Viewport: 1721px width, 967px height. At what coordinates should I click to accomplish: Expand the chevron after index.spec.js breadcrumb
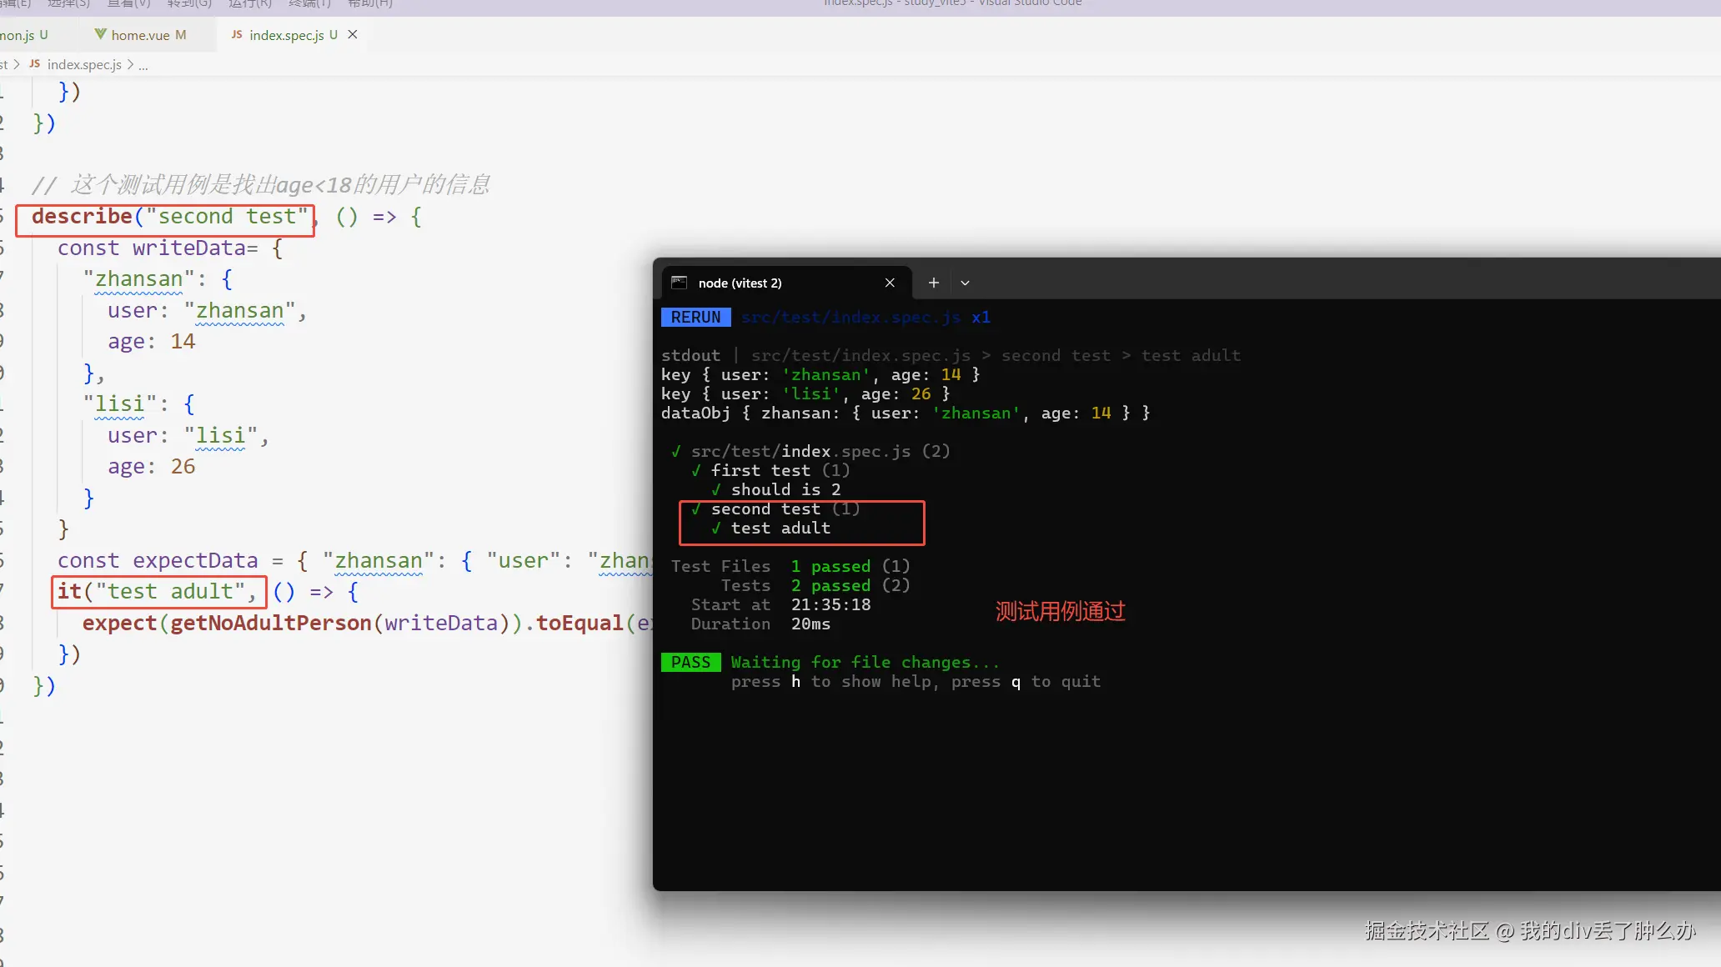(x=130, y=64)
